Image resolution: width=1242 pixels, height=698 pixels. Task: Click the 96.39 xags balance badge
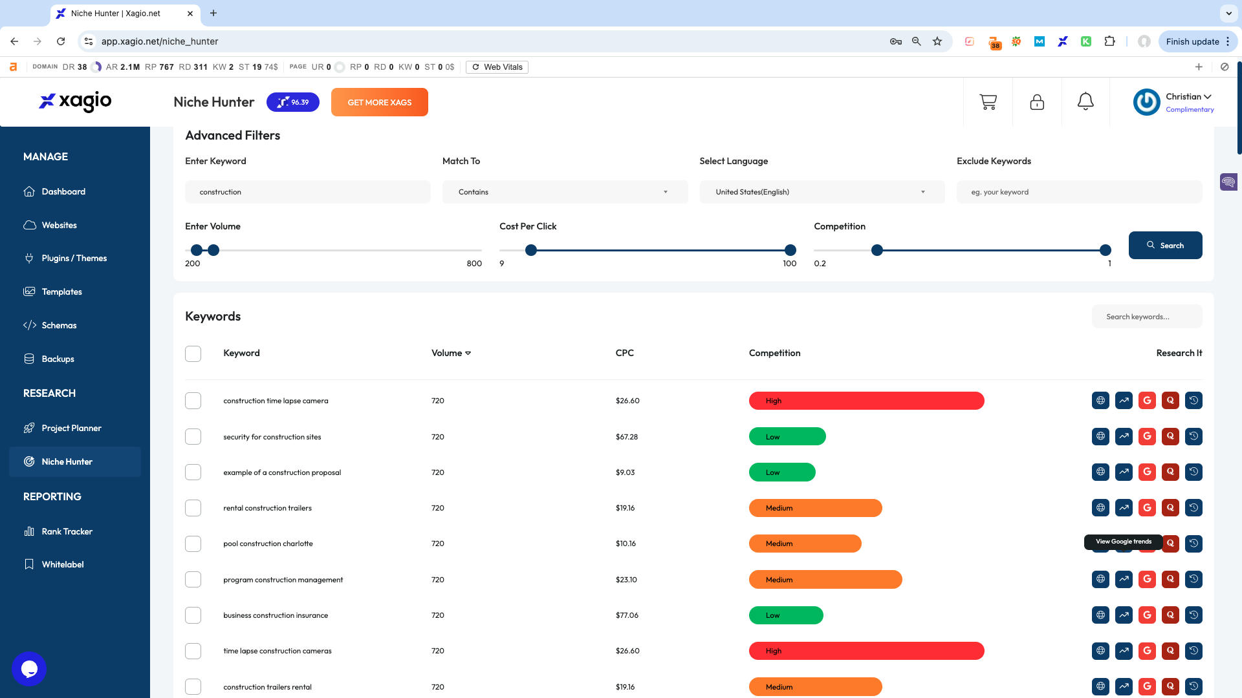(x=293, y=102)
